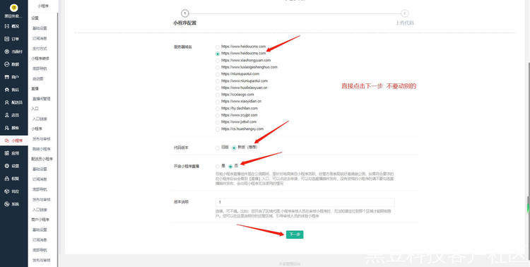Choose the selected www.heidoucms.com radio

[x=218, y=54]
